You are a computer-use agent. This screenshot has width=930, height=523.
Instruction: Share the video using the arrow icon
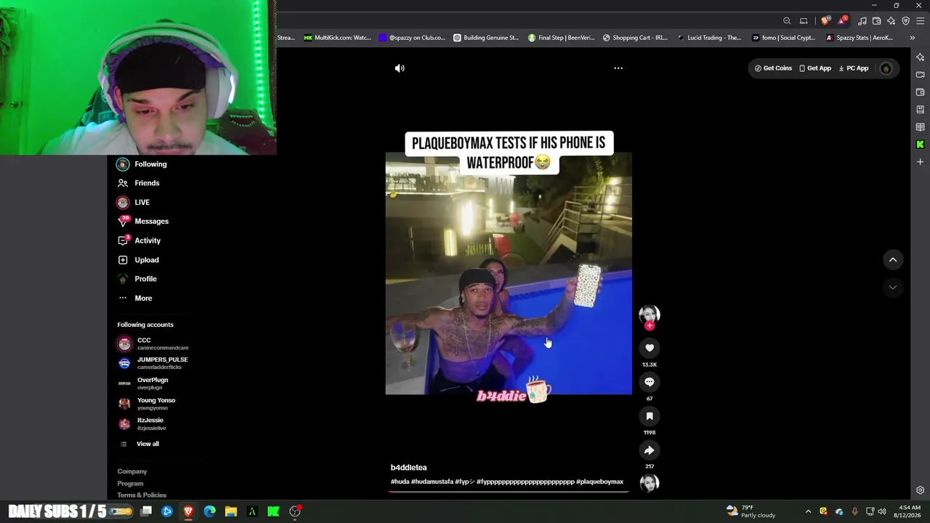650,450
